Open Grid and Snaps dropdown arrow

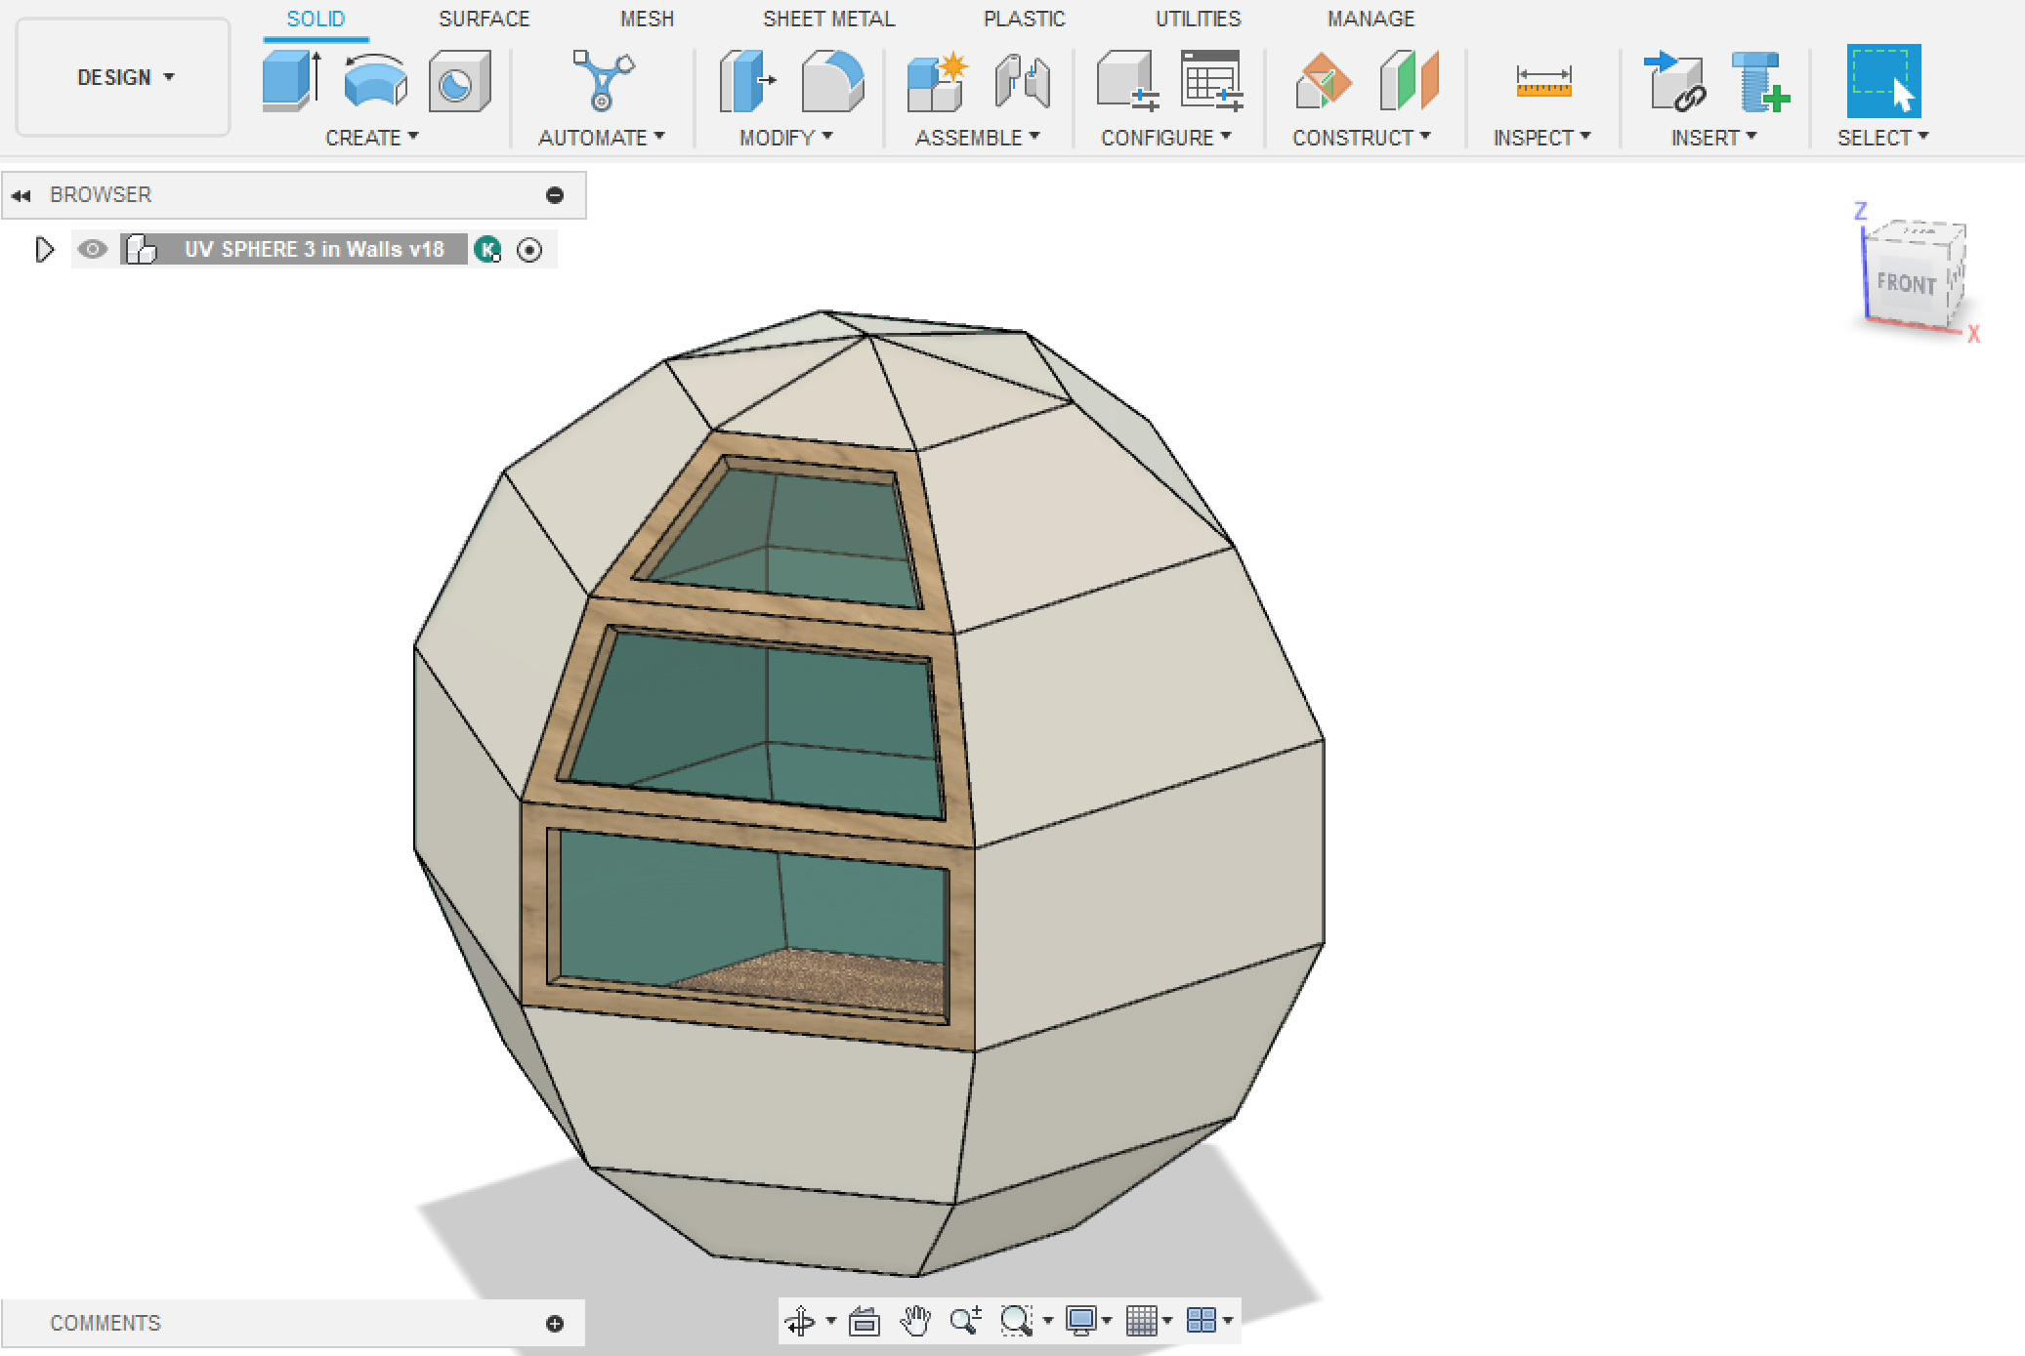click(1168, 1321)
